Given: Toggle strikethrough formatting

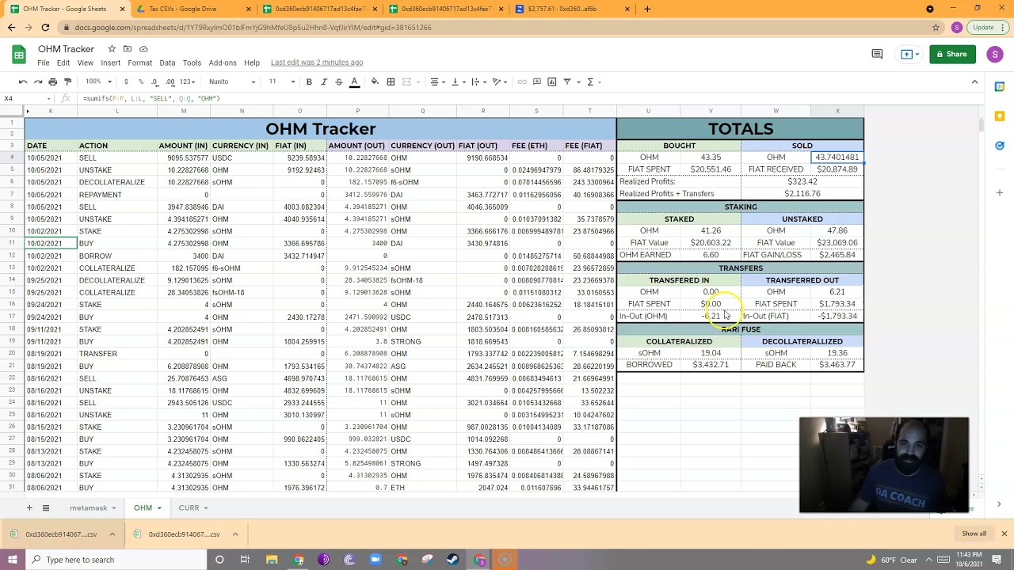Looking at the screenshot, I should point(339,82).
